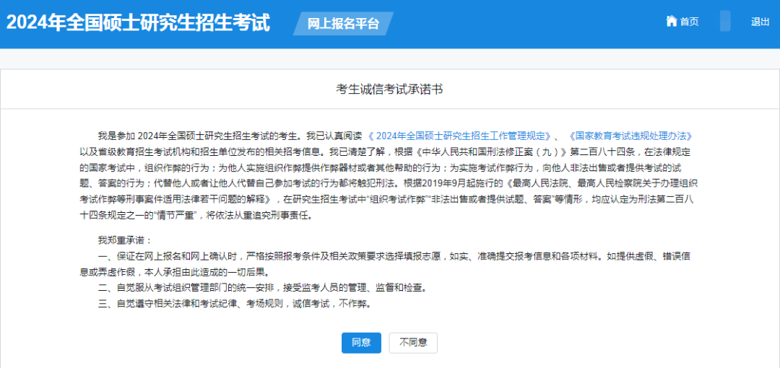780x368 pixels.
Task: Click the 不同意 button
Action: [413, 343]
